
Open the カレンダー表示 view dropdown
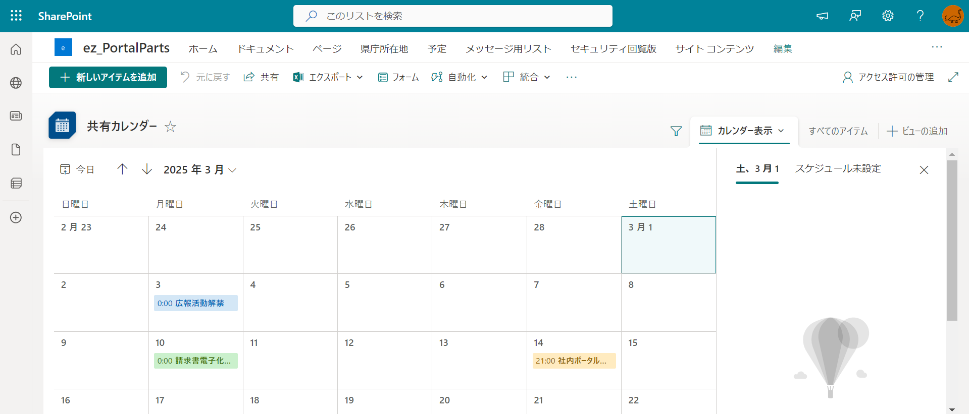pyautogui.click(x=743, y=131)
